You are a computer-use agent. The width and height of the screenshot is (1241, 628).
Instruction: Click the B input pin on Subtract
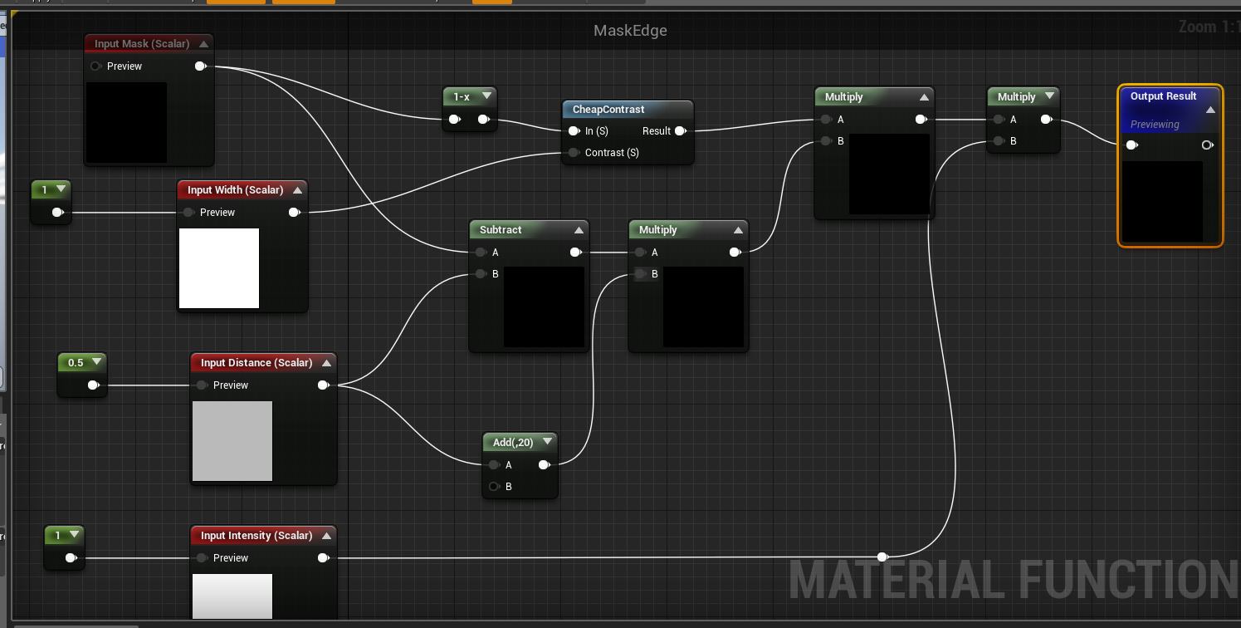[481, 273]
